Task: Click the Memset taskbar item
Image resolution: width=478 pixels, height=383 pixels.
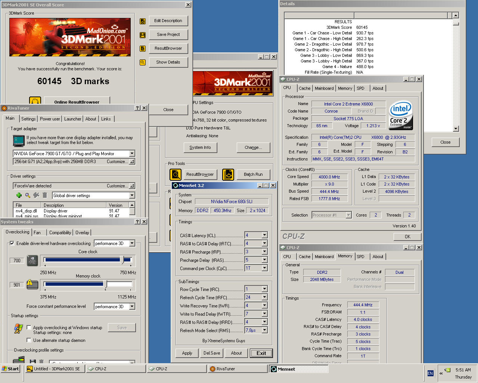Action: pos(299,369)
